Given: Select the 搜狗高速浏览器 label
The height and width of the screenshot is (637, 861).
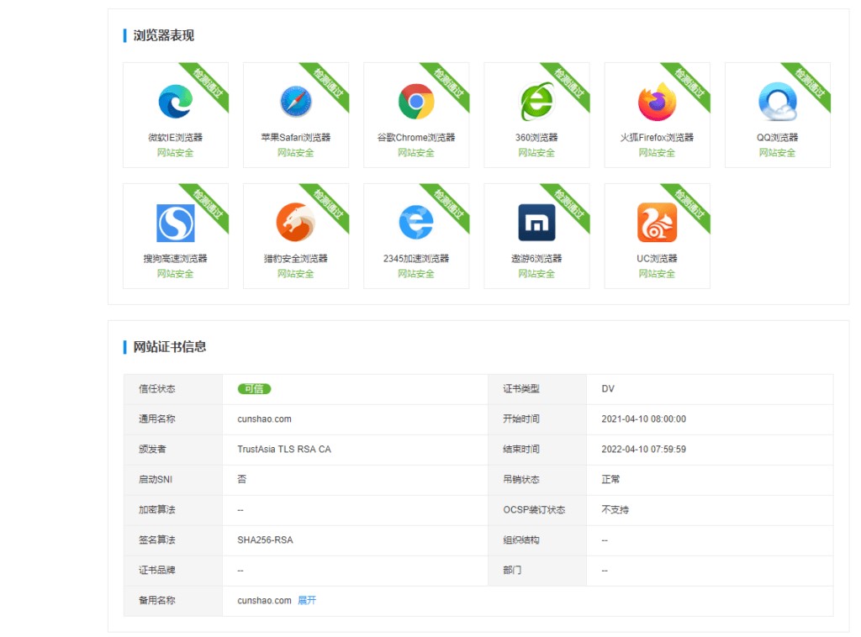Looking at the screenshot, I should coord(175,259).
